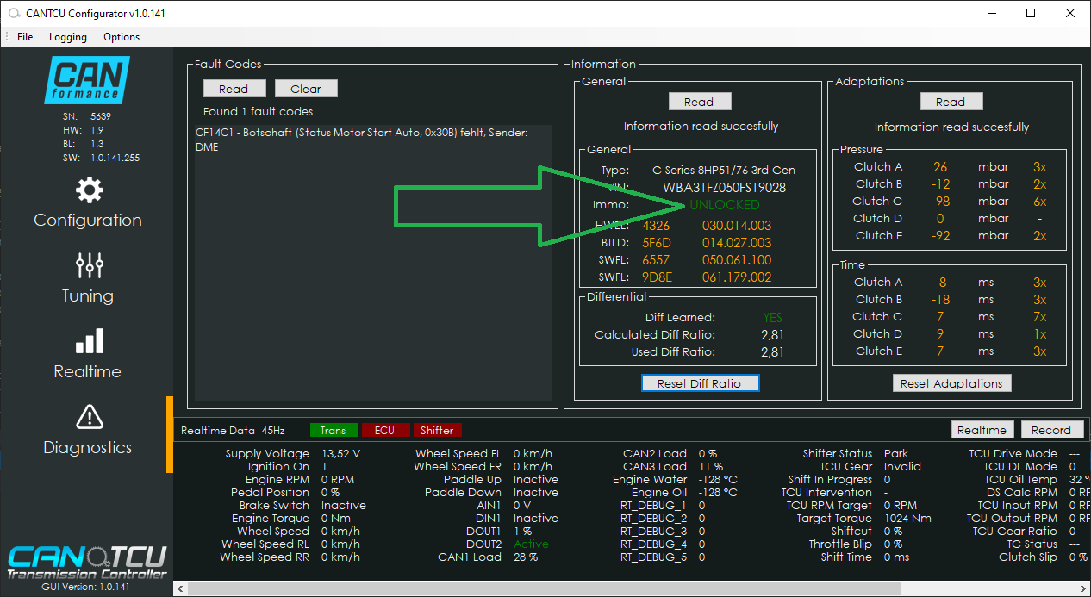Clear the fault codes
The image size is (1091, 597).
(x=305, y=89)
